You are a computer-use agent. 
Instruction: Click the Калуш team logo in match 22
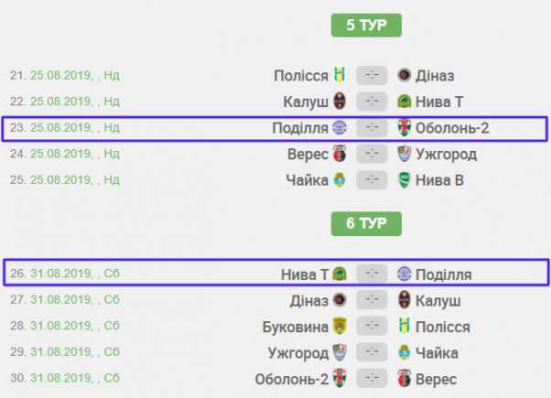coord(340,102)
